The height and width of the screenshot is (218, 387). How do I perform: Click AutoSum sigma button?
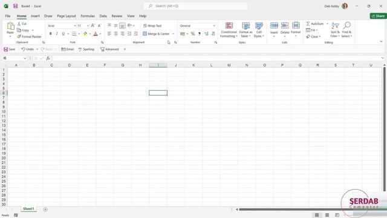[315, 24]
